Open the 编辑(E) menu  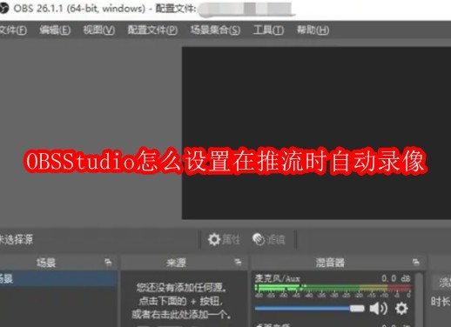[55, 30]
